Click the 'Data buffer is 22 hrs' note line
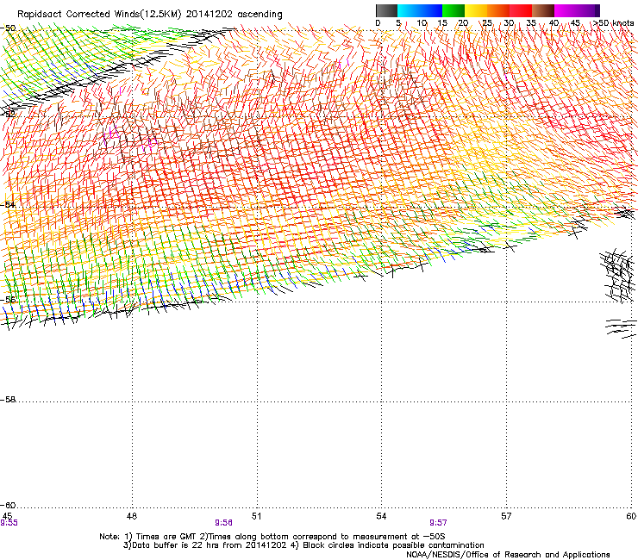The image size is (638, 560). pos(303,545)
